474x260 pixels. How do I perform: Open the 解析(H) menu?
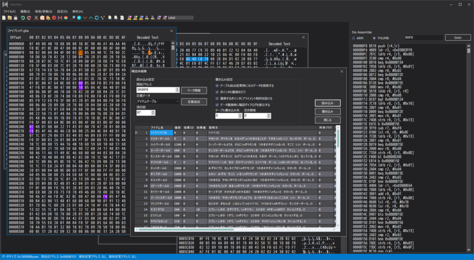[x=78, y=11]
